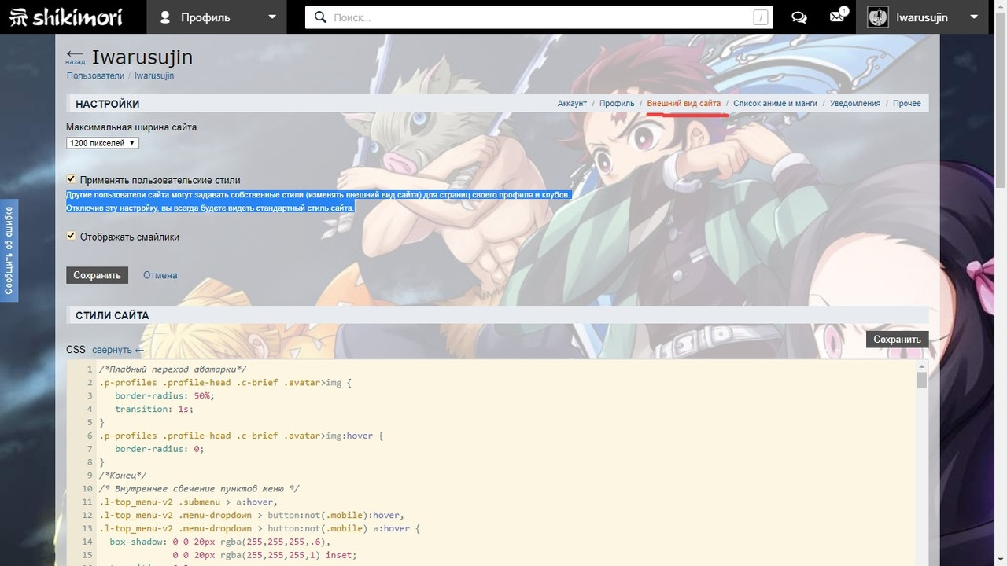Screen dimensions: 1007x566
Task: Click in the search input field
Action: pos(535,17)
